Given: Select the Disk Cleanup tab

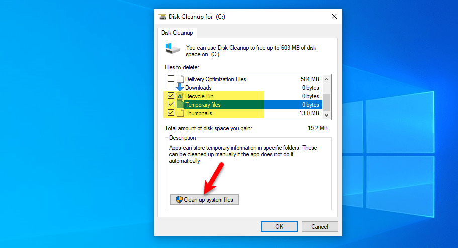Looking at the screenshot, I should coord(177,33).
